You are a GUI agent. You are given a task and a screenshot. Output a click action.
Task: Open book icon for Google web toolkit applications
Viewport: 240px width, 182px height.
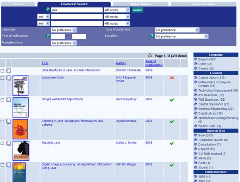(x=9, y=100)
